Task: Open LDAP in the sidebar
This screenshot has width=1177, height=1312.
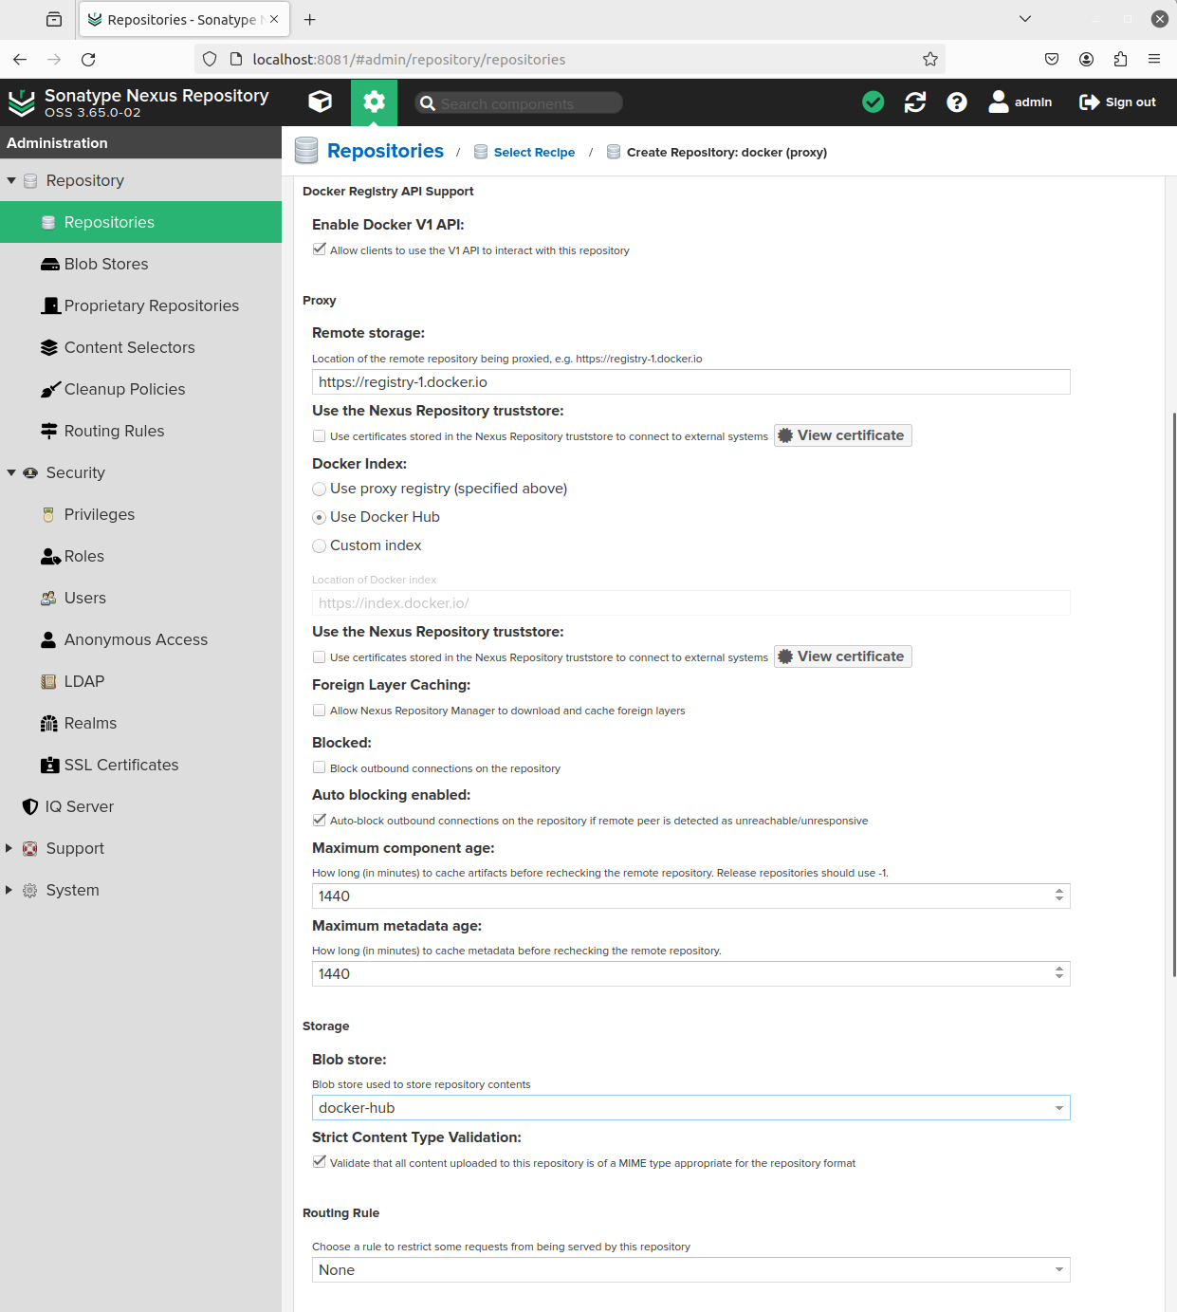Action: click(x=140, y=681)
